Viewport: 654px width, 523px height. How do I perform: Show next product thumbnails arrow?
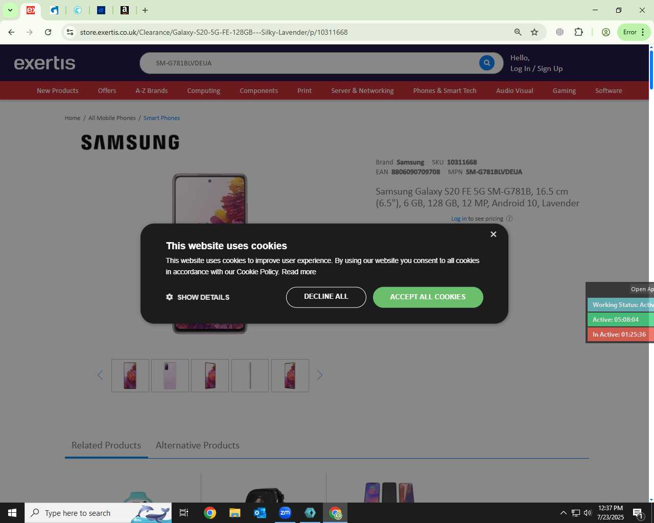pos(319,375)
